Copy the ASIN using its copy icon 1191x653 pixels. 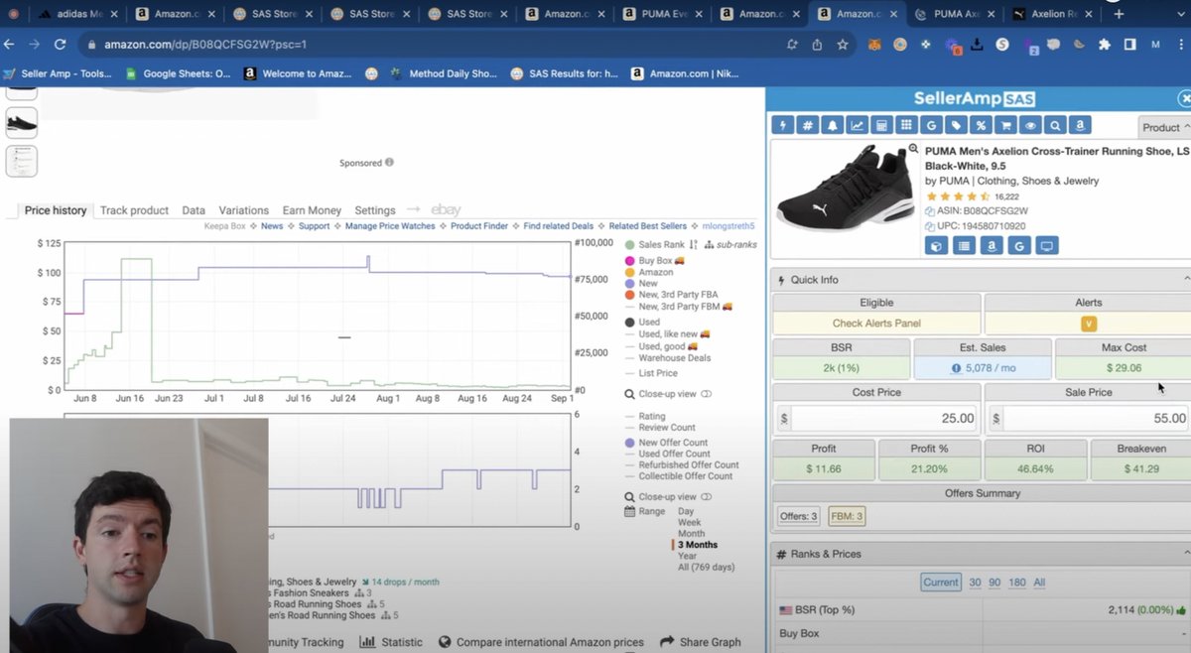point(930,211)
